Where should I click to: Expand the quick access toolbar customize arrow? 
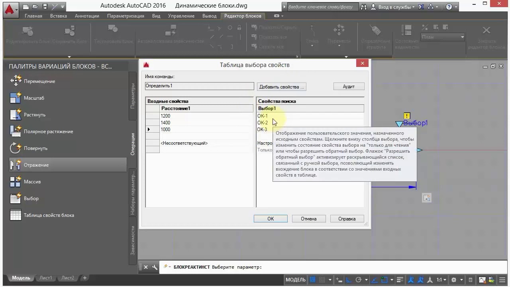click(x=63, y=7)
